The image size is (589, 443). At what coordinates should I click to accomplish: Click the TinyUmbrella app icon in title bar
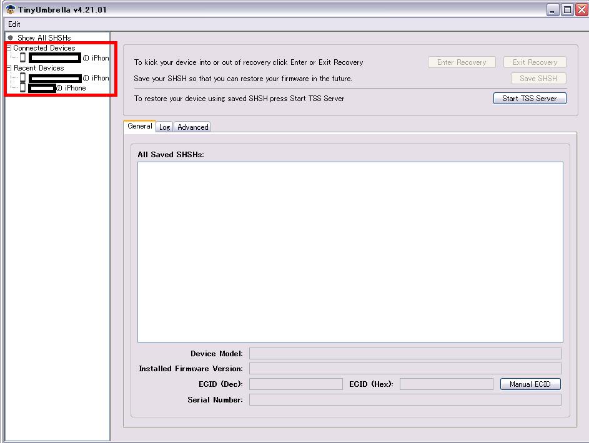pyautogui.click(x=11, y=9)
